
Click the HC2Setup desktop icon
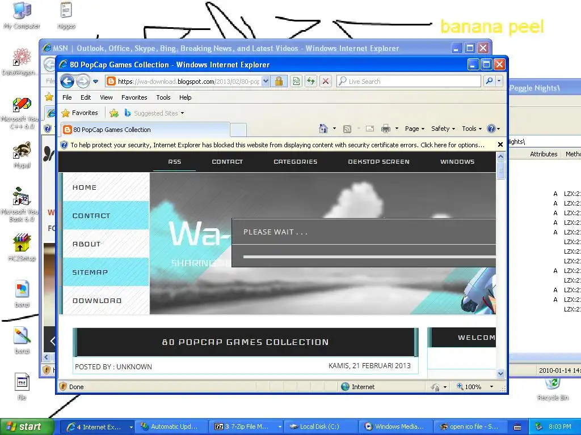coord(22,247)
